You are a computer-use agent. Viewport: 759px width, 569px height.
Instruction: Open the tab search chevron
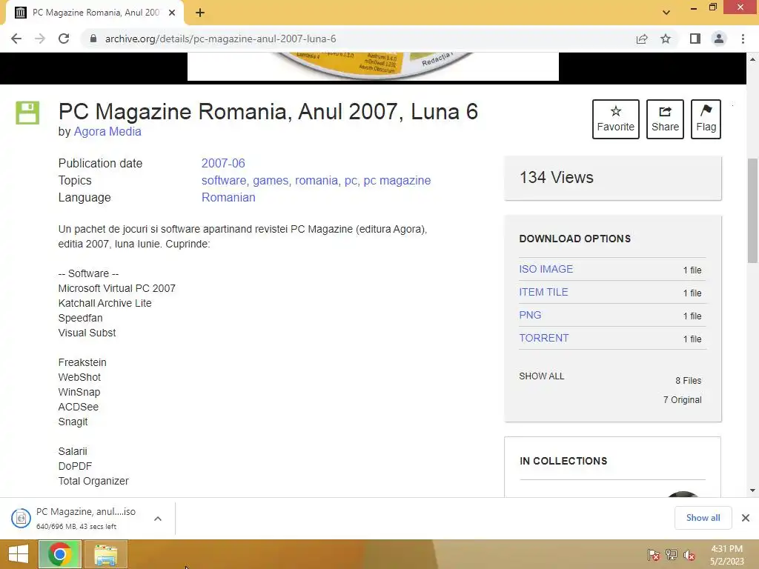pyautogui.click(x=666, y=13)
